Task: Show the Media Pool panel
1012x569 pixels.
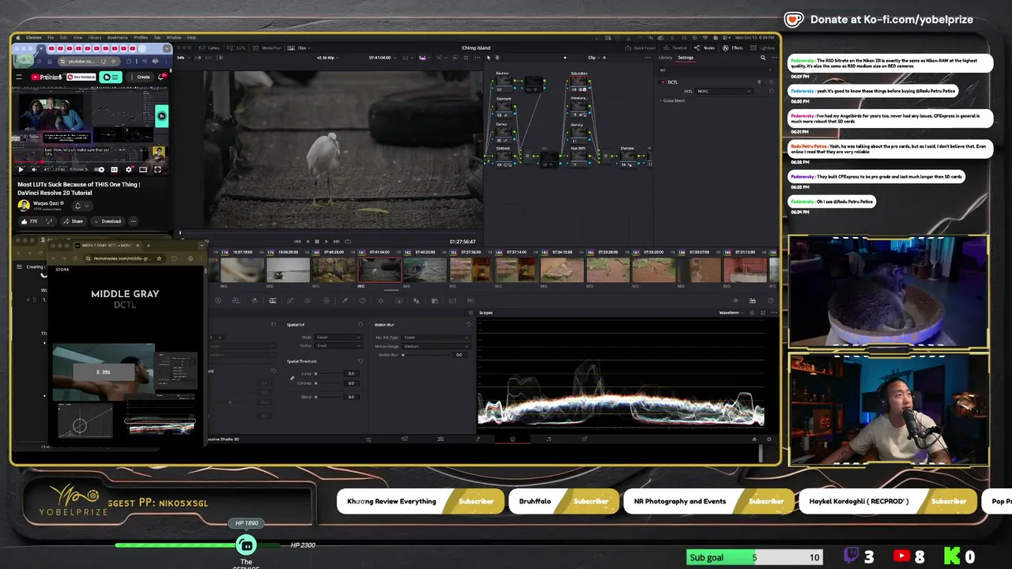Action: pyautogui.click(x=267, y=48)
